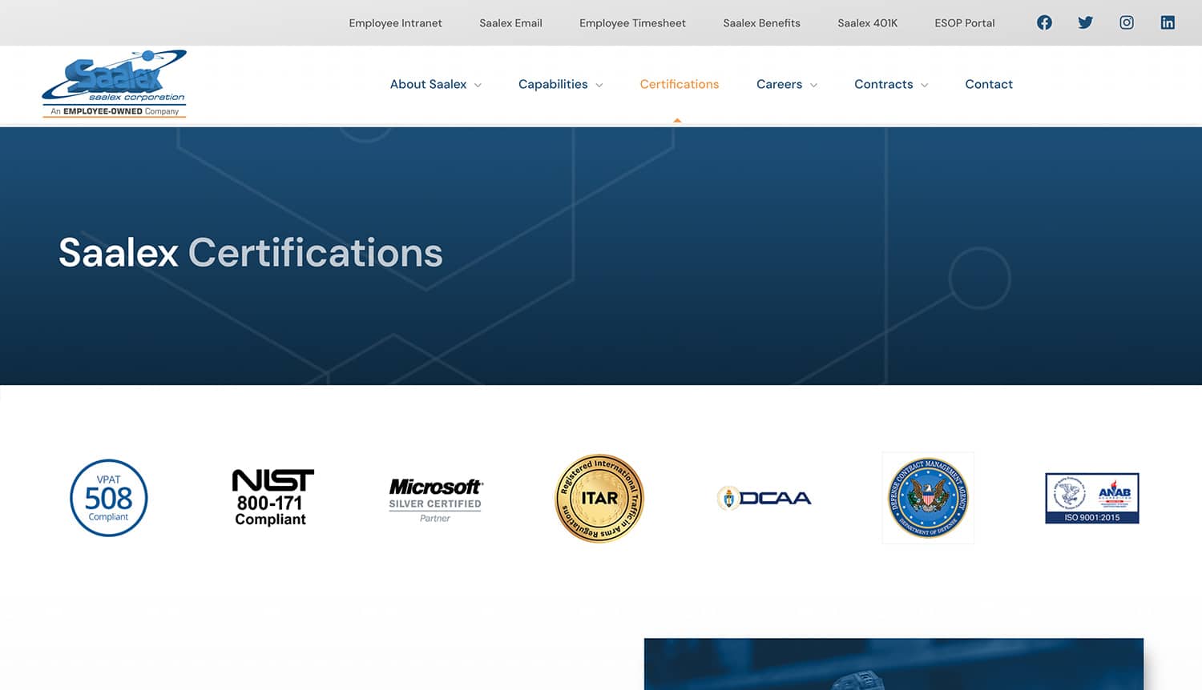Click the Microsoft Silver Certified Partner logo

point(435,499)
